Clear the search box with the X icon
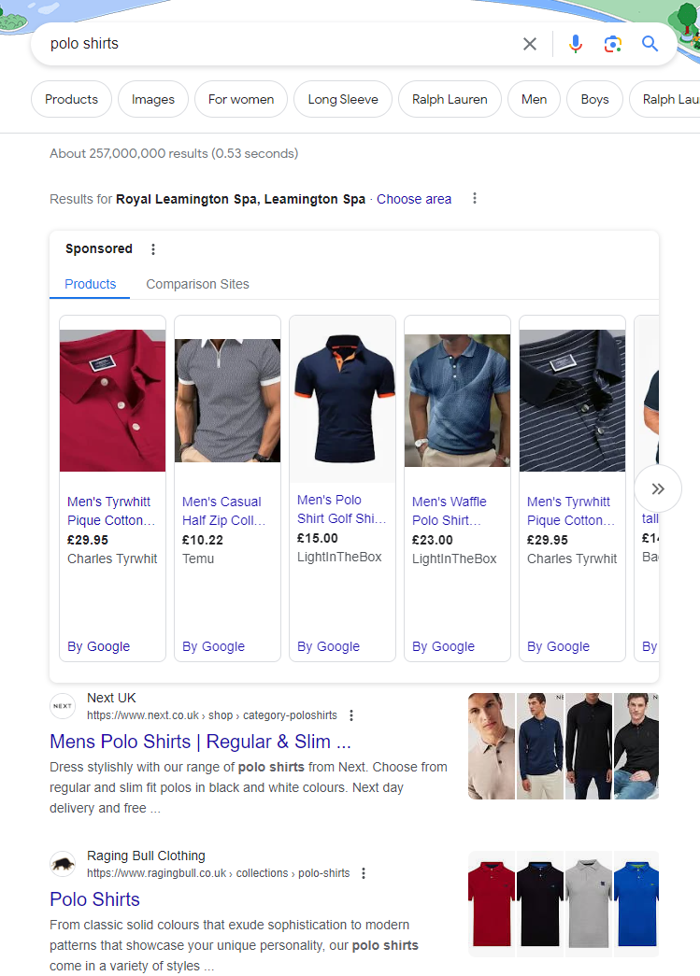Viewport: 700px width, 976px height. pyautogui.click(x=529, y=44)
